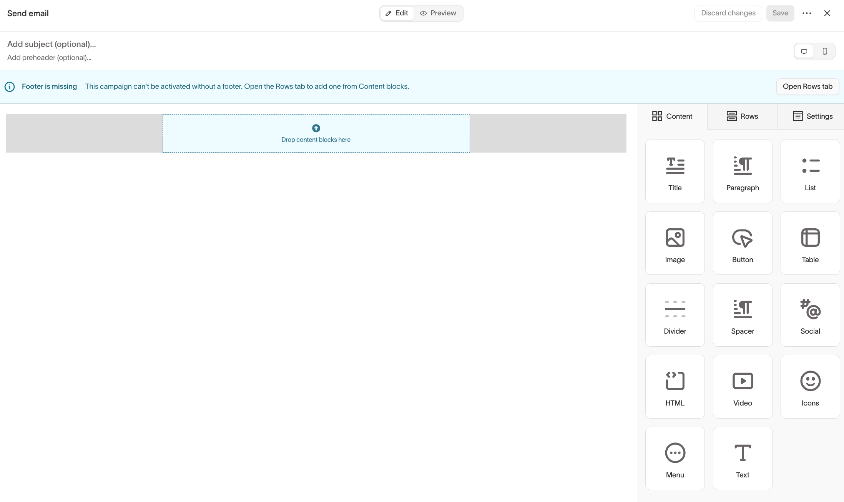Viewport: 844px width, 502px height.
Task: Switch to Edit mode
Action: point(397,13)
